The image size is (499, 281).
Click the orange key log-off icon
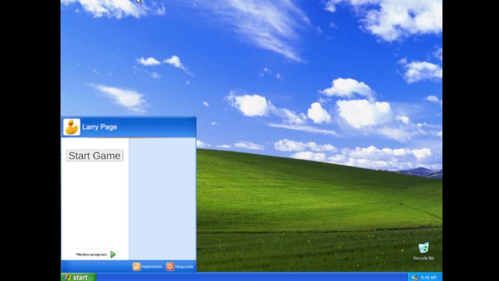137,266
